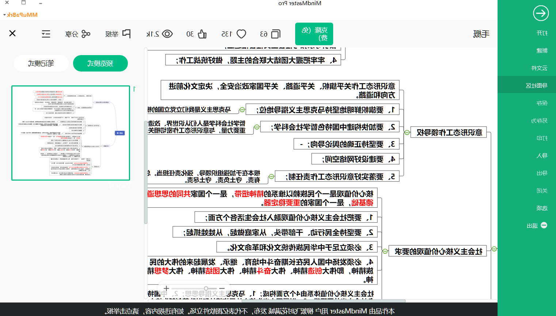The height and width of the screenshot is (316, 556).
Task: Select node 2、要坚持全民行动、干部带头
Action: point(275,232)
